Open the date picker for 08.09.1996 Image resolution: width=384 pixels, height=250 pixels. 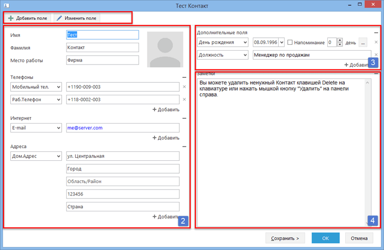[282, 42]
